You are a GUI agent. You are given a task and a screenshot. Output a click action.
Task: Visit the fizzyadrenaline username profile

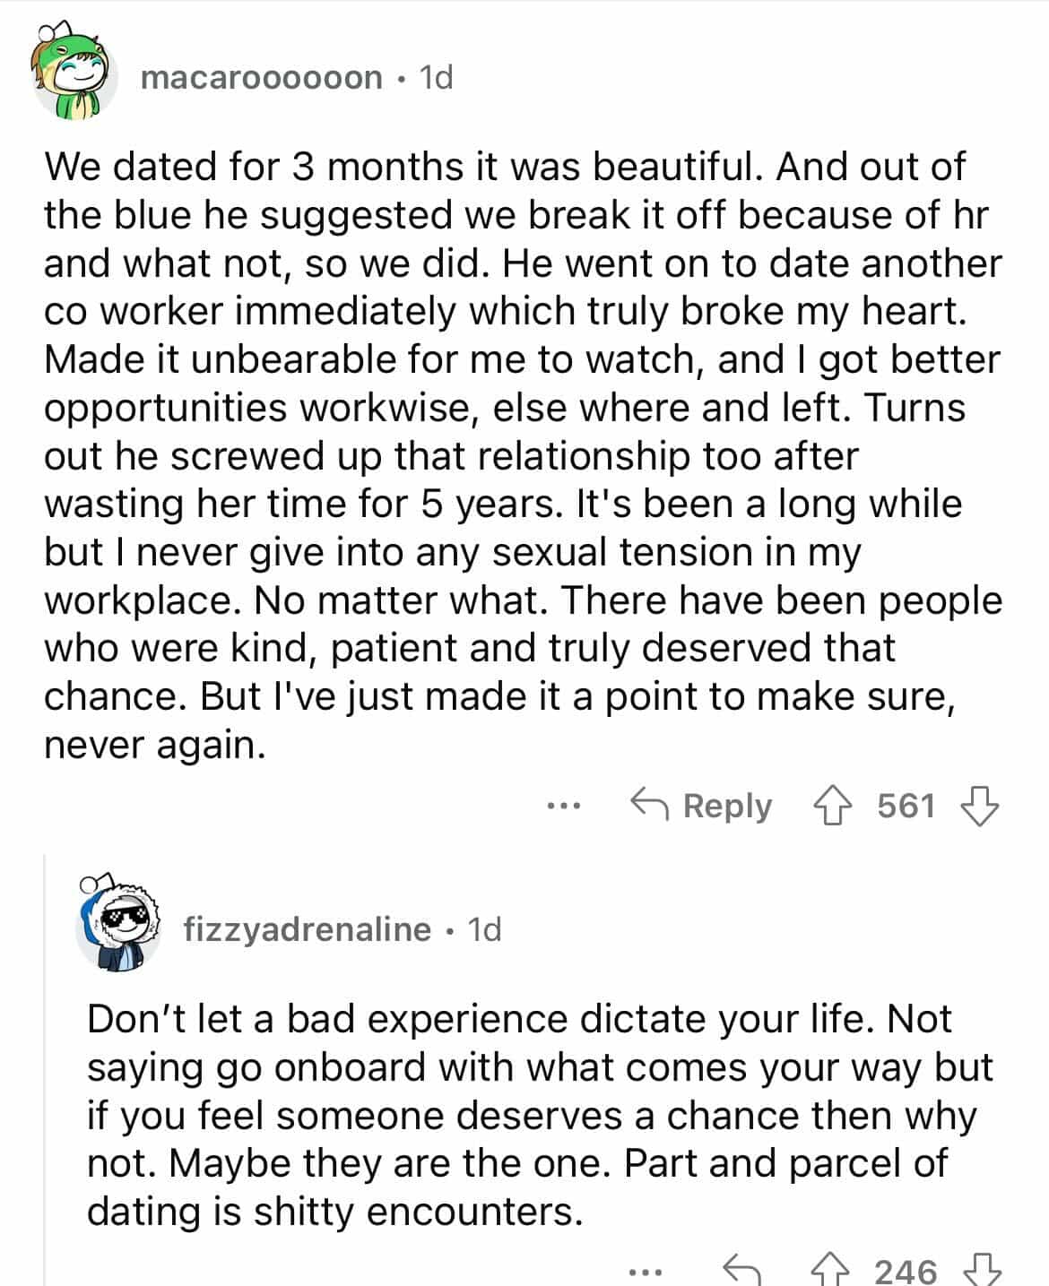pos(307,929)
